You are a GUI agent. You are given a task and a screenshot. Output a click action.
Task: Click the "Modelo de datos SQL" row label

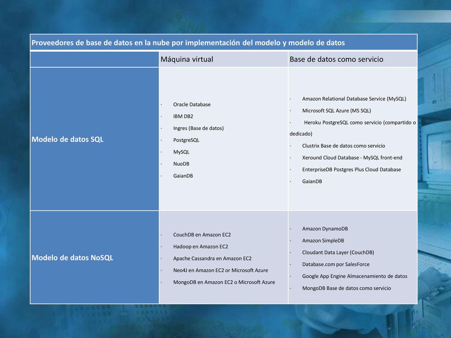pyautogui.click(x=67, y=140)
